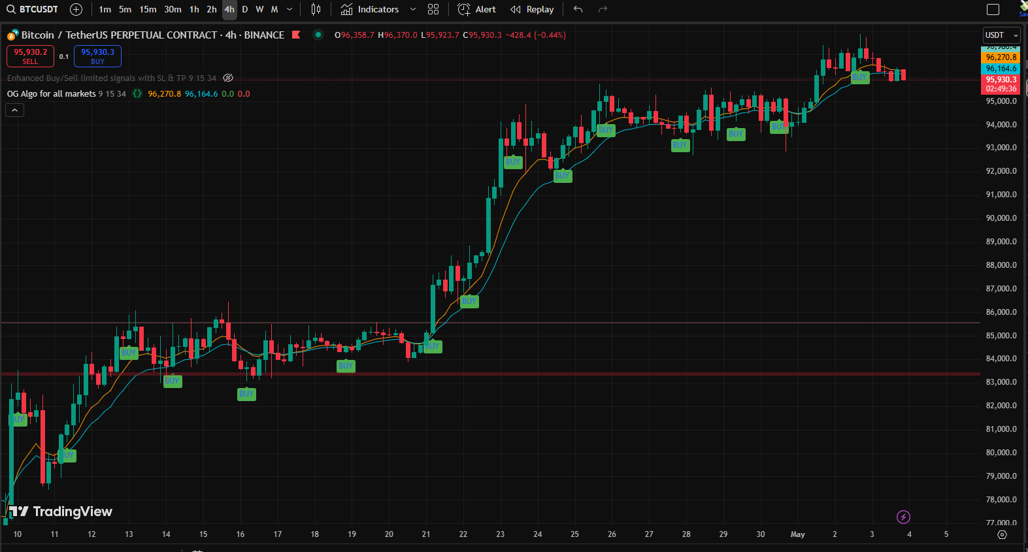Select the OG Algo for all markets indicator
The height and width of the screenshot is (552, 1028).
(52, 93)
